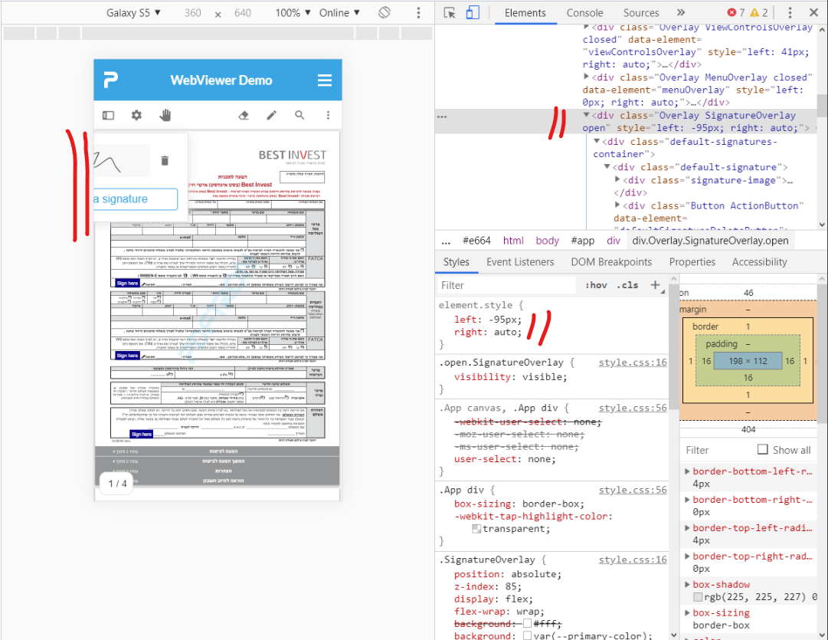This screenshot has width=828, height=640.
Task: Select the Eraser tool
Action: [243, 114]
